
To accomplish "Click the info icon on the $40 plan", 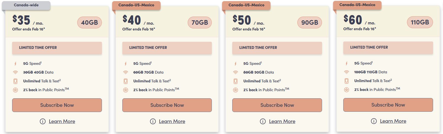I will (153, 121).
